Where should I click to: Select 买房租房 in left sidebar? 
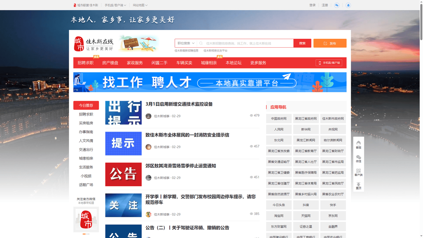(86, 123)
